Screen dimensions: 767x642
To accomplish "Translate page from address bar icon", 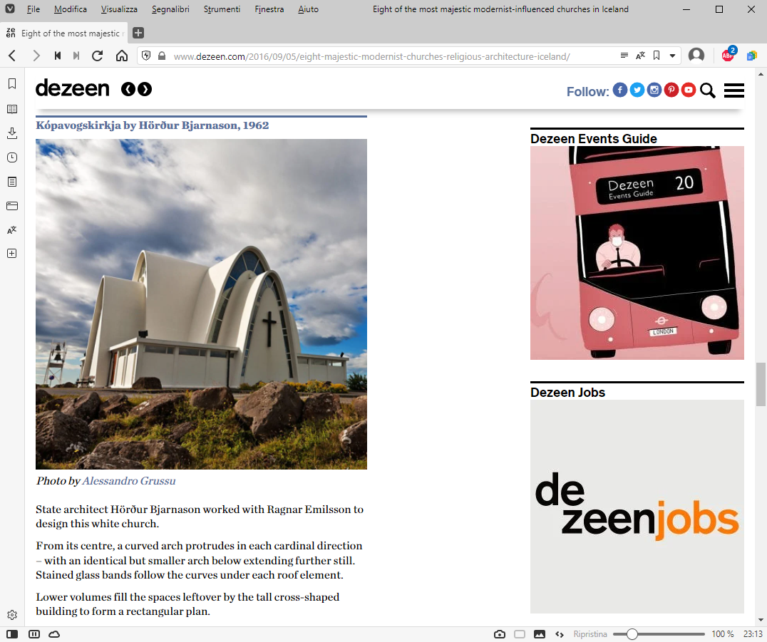I will (640, 56).
